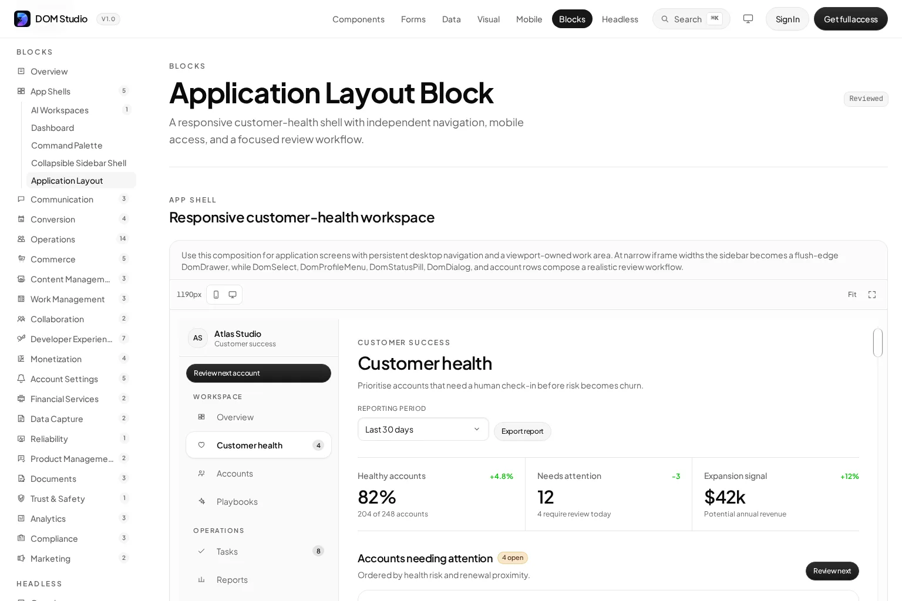
Task: Click the Trust & Safety shield icon
Action: [x=21, y=498]
